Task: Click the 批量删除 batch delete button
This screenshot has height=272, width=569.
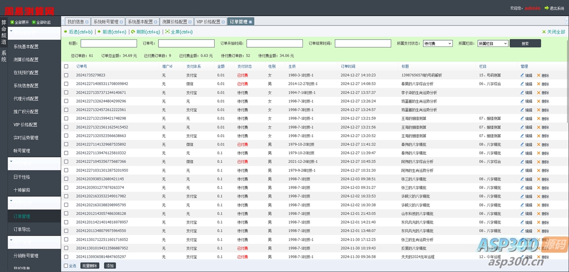Action: (x=90, y=266)
